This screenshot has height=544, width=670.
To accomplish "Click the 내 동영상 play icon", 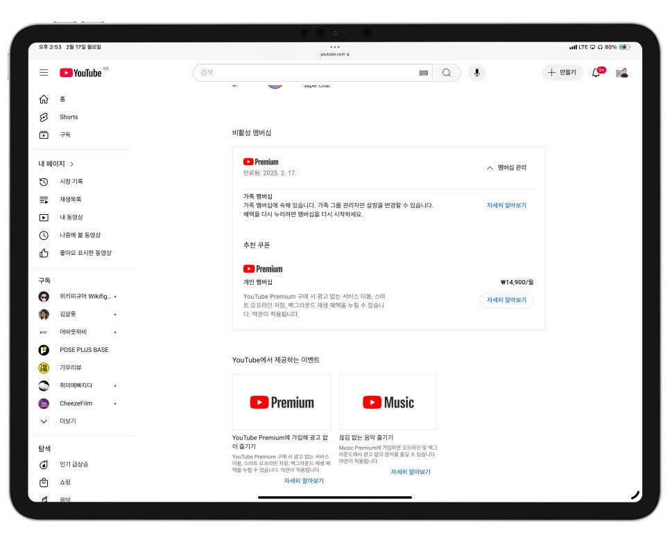I will pos(44,218).
